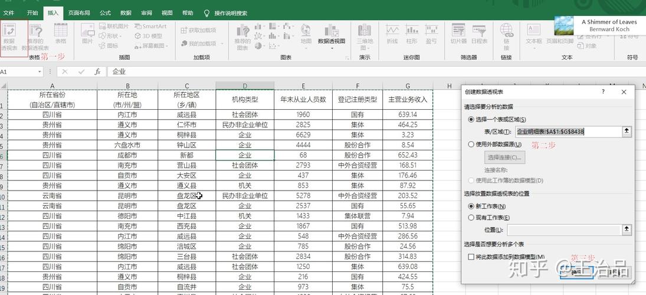Click the dialog help question mark
646x295 pixels.
coord(603,92)
